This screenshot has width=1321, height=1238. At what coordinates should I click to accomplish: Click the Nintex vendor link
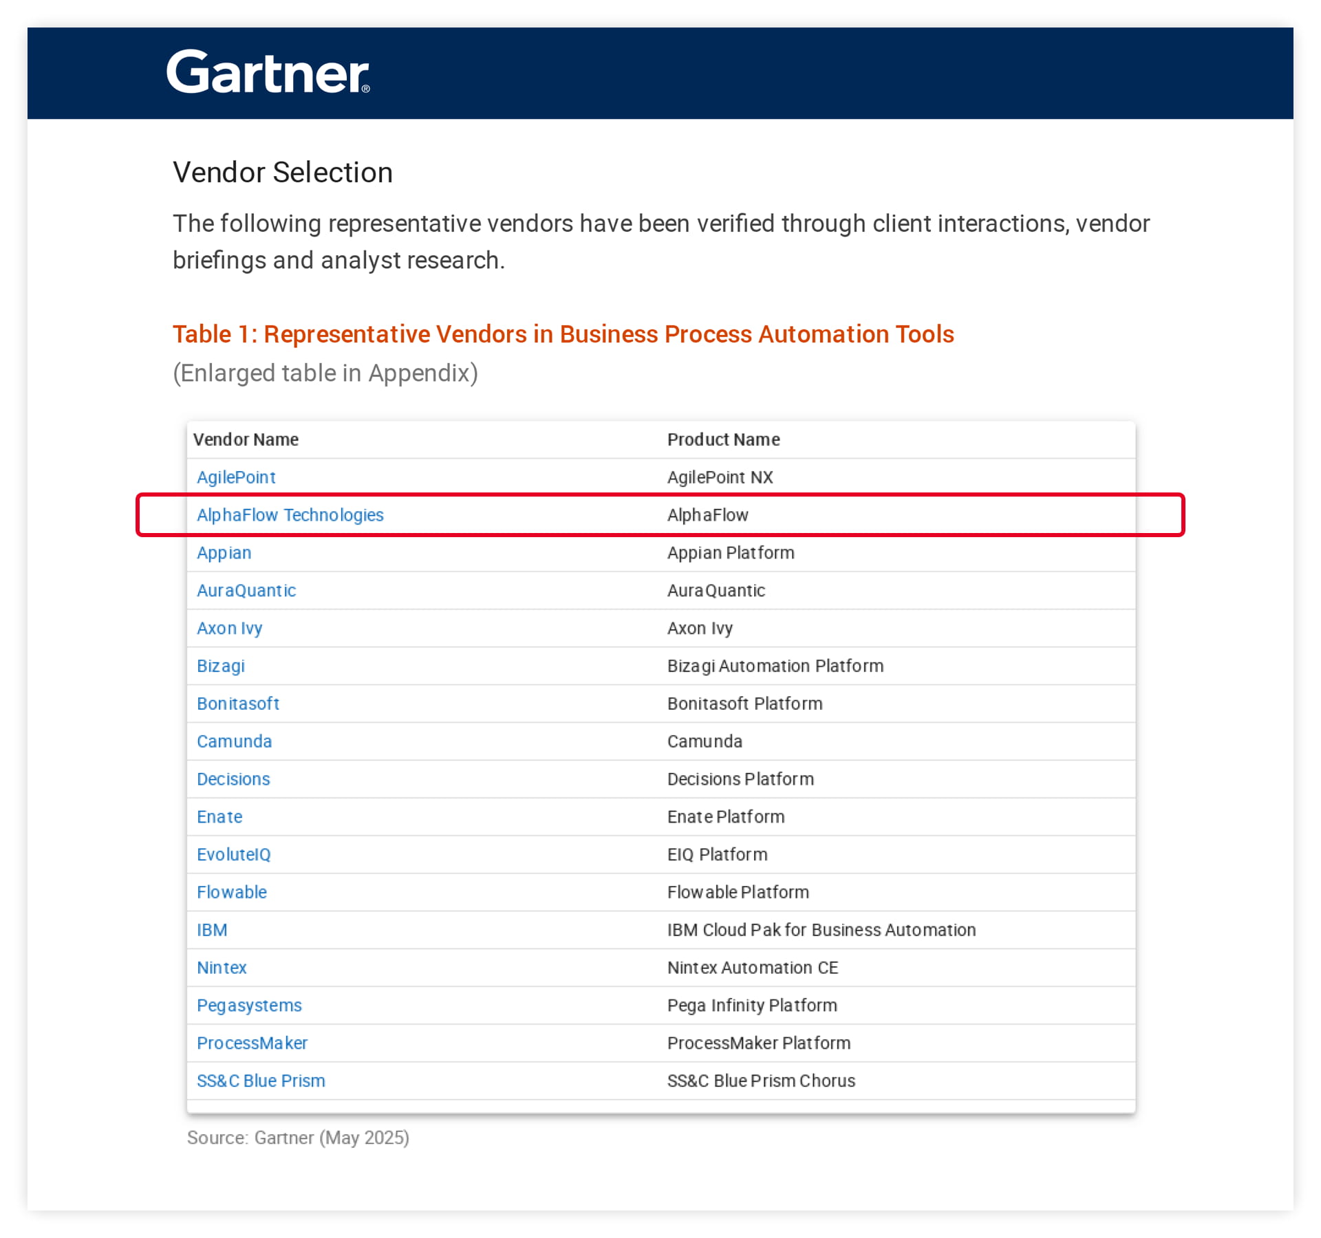(221, 968)
